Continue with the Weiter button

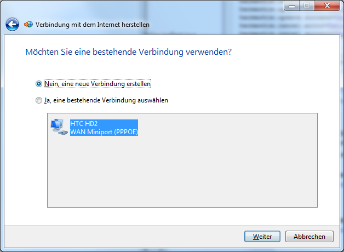pyautogui.click(x=262, y=237)
